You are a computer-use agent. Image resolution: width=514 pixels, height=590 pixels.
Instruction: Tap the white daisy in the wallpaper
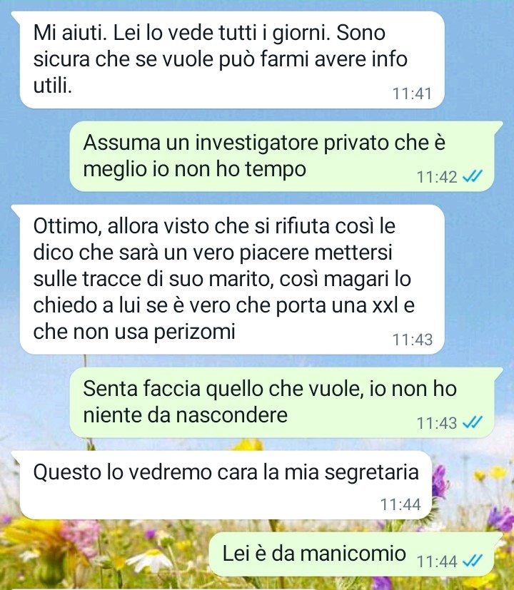tap(149, 559)
